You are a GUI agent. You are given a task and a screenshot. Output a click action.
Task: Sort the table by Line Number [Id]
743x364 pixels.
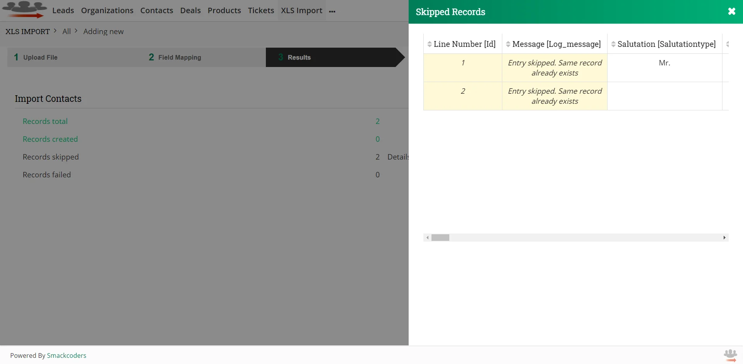pyautogui.click(x=430, y=44)
